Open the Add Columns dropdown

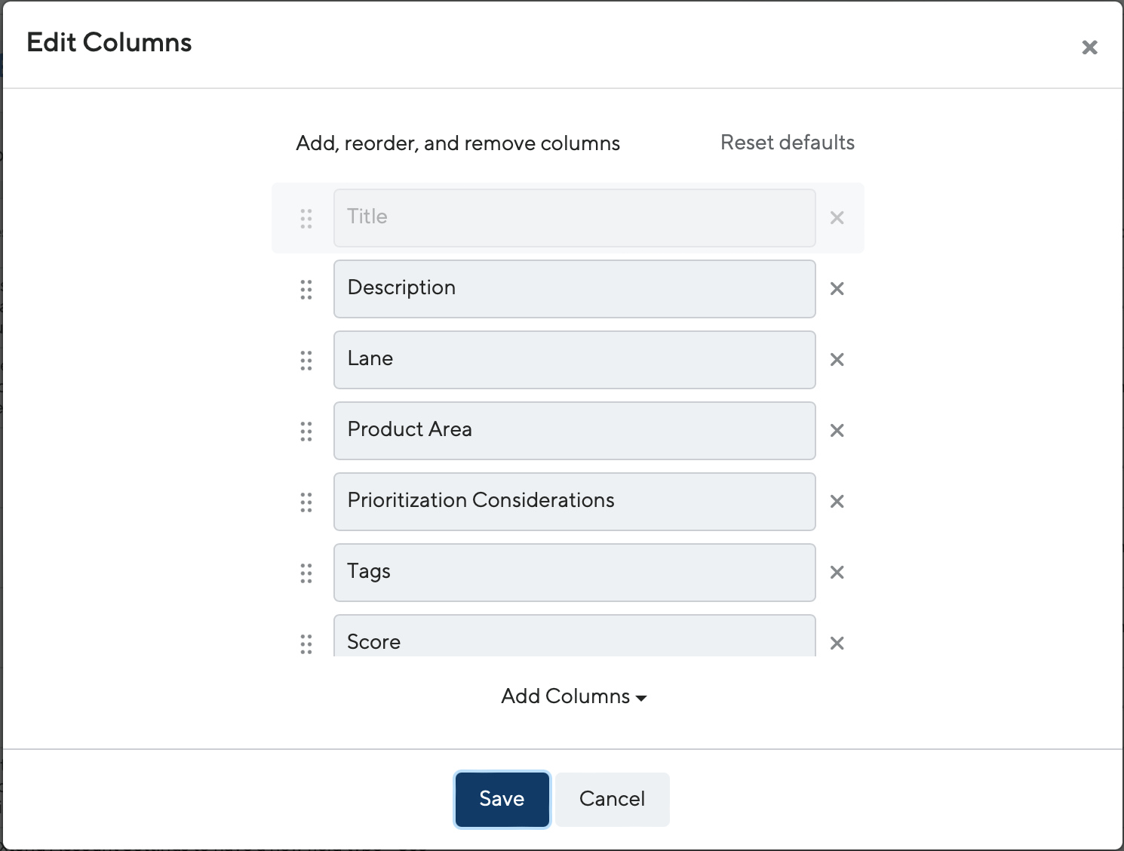pyautogui.click(x=573, y=696)
